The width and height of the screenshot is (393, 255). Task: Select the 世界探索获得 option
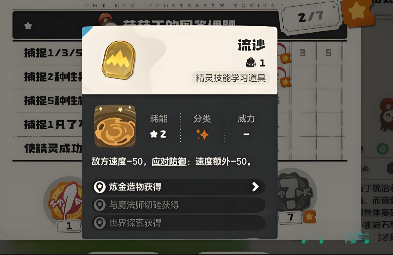pyautogui.click(x=179, y=223)
